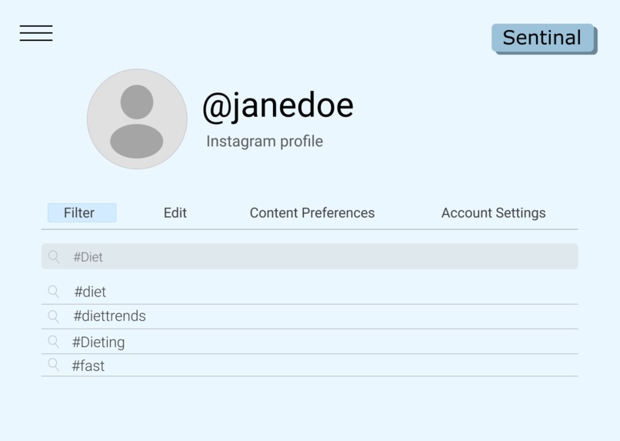This screenshot has width=620, height=441.
Task: Open the Content Preferences tab
Action: pos(312,212)
